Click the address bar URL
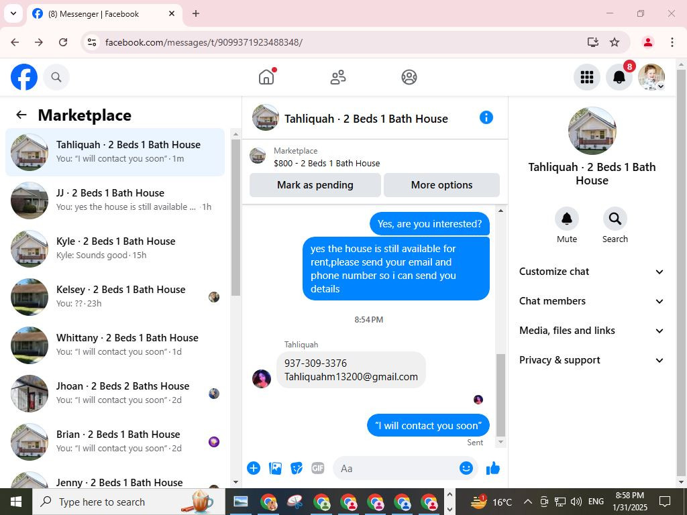The height and width of the screenshot is (515, 687). [x=204, y=42]
